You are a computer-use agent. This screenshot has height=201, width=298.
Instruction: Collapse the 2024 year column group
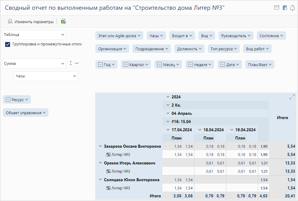pos(167,97)
